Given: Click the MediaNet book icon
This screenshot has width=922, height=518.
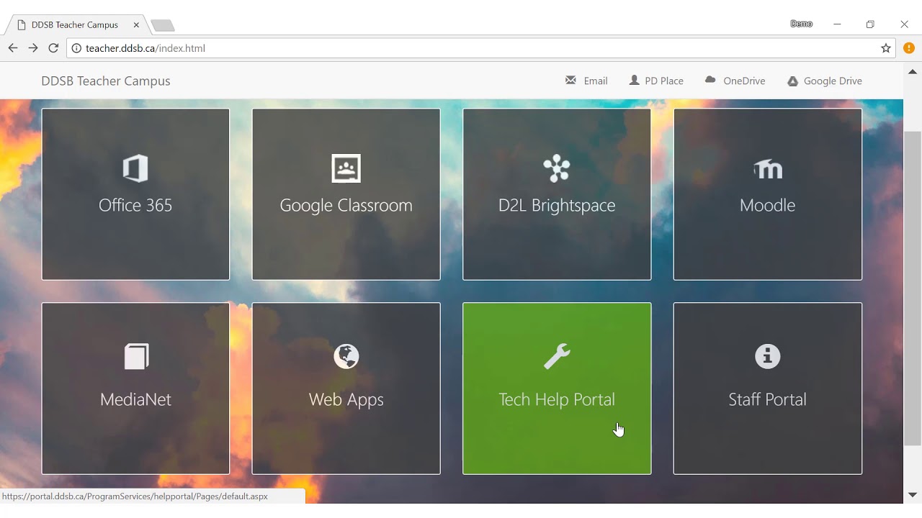Looking at the screenshot, I should tap(136, 356).
